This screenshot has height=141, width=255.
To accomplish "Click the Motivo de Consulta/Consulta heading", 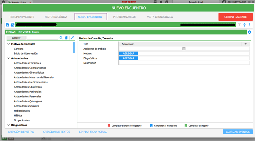I will pyautogui.click(x=96, y=38).
